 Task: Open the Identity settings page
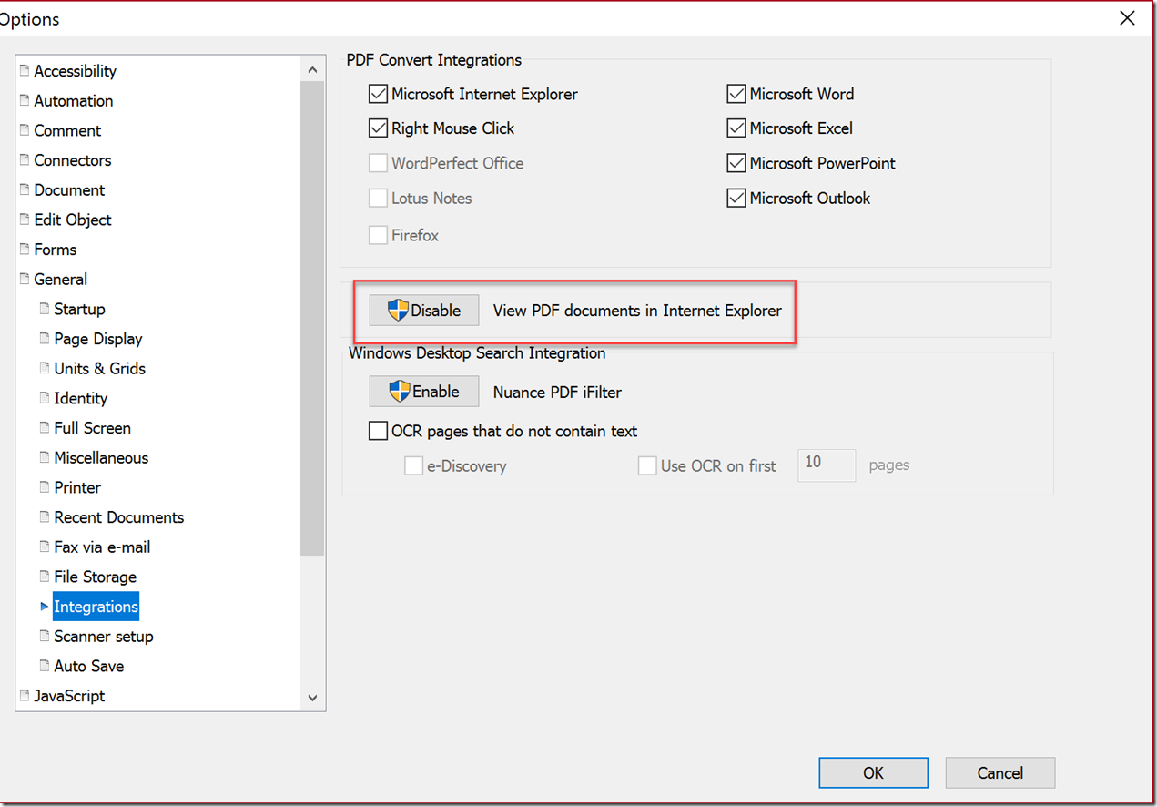[81, 398]
